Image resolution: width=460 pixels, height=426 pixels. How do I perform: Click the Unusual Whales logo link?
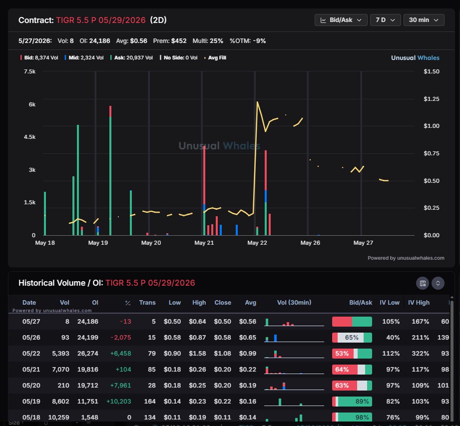415,58
